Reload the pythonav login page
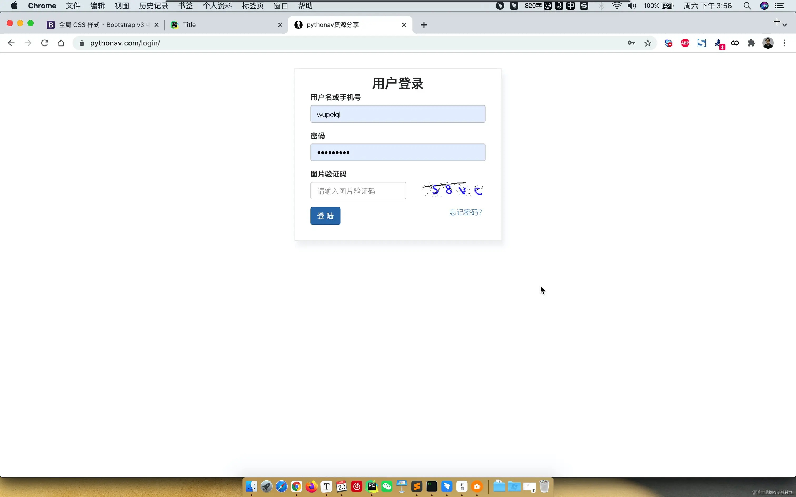Image resolution: width=796 pixels, height=497 pixels. point(44,43)
